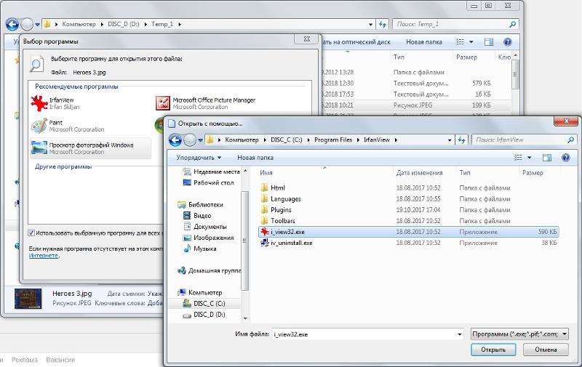Expand path arrow after Program Files breadcrumb

point(358,140)
